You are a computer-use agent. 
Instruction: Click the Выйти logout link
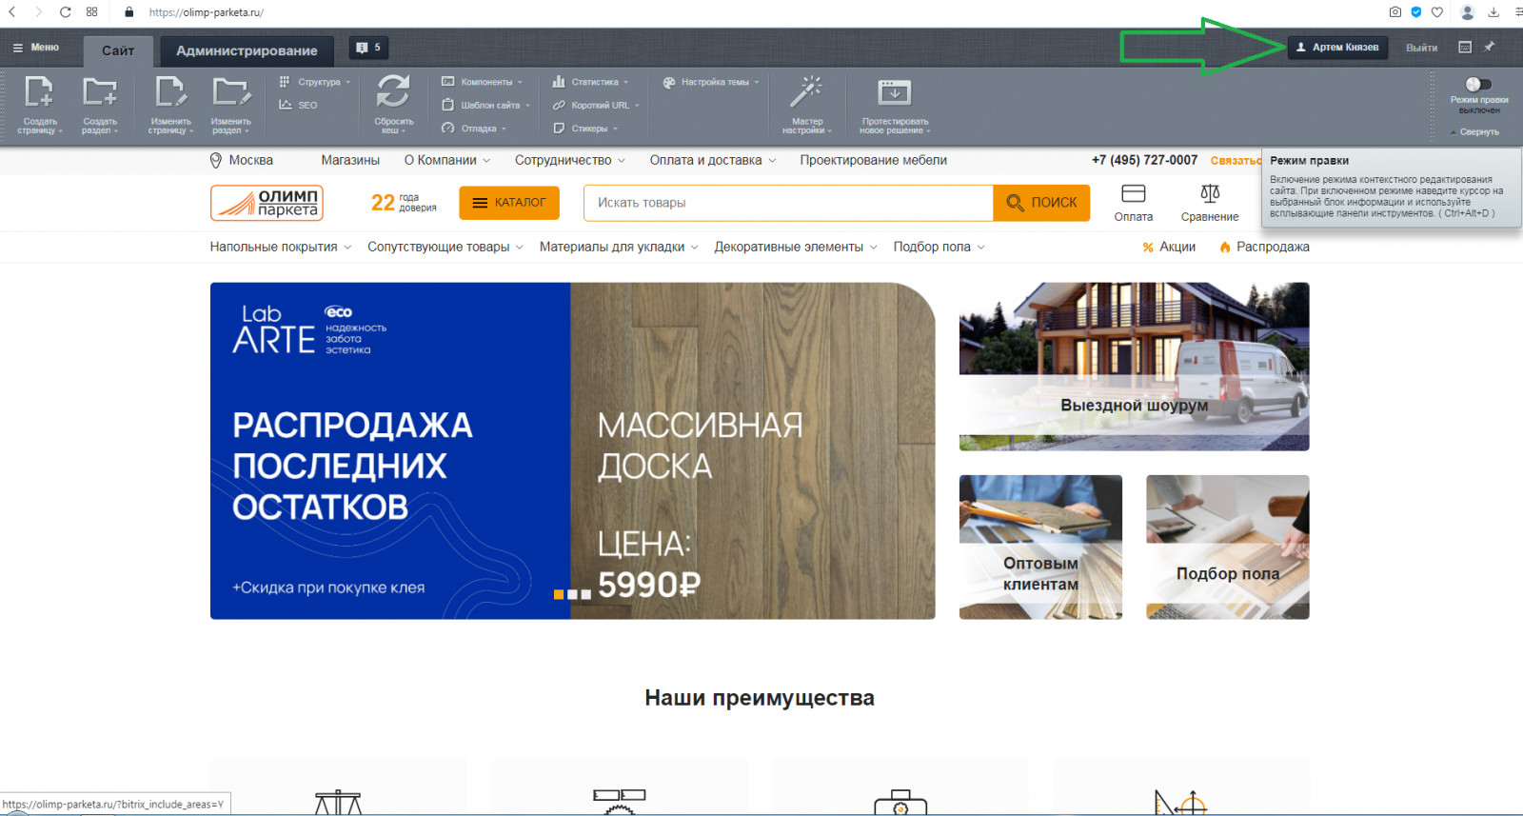coord(1421,48)
